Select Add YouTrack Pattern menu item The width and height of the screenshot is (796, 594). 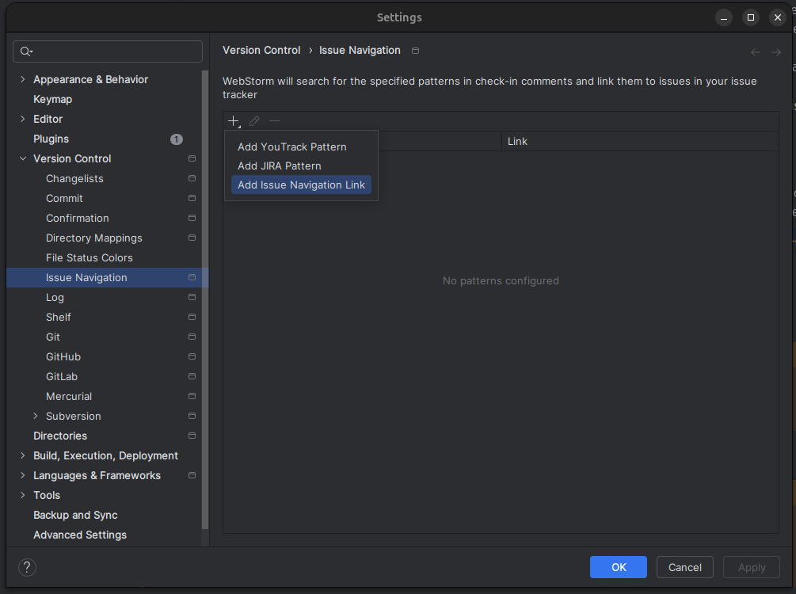[x=291, y=147]
